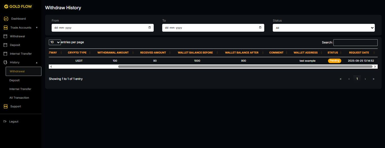Click the Received Amount column header

(x=153, y=53)
